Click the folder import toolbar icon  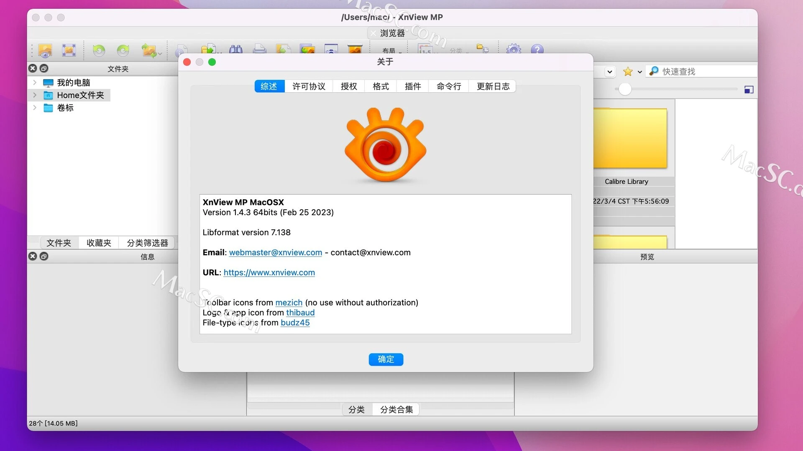[209, 49]
